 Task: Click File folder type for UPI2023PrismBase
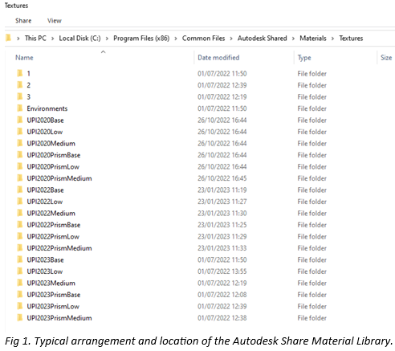(312, 295)
